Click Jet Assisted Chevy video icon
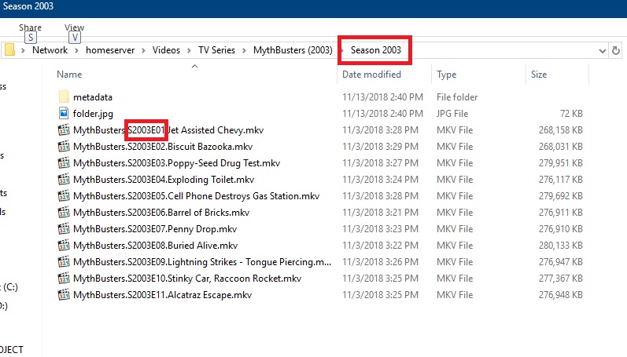 [64, 130]
